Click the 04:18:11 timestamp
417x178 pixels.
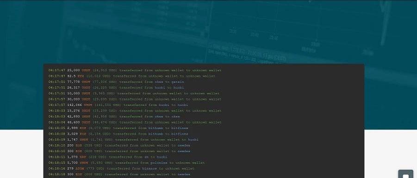pyautogui.click(x=56, y=157)
